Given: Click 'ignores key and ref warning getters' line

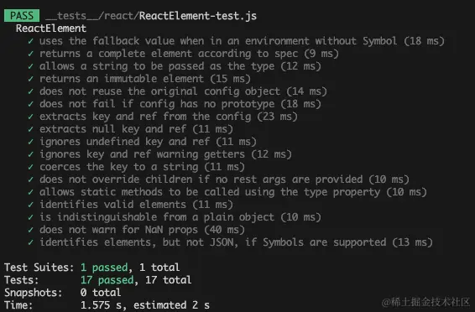Looking at the screenshot, I should pos(165,154).
